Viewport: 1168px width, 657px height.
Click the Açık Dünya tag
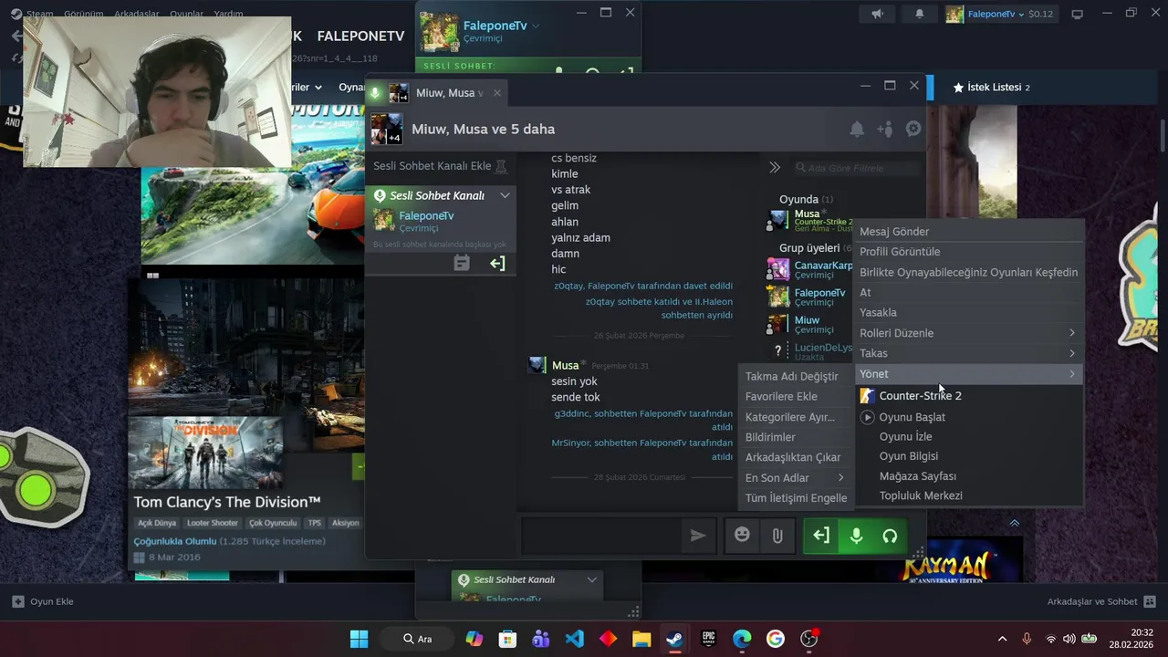coord(157,523)
